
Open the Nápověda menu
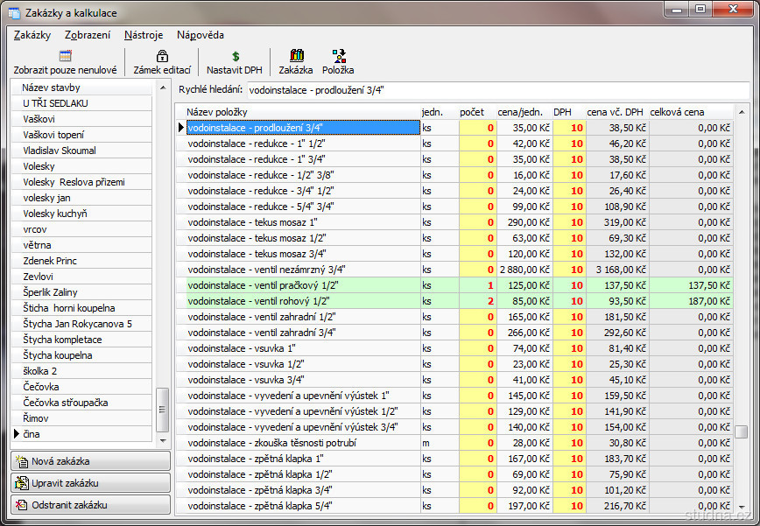tap(201, 35)
